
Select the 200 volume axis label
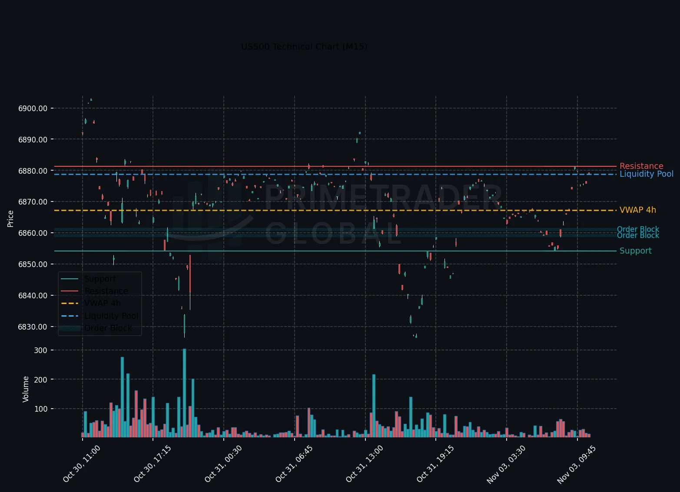pos(40,380)
